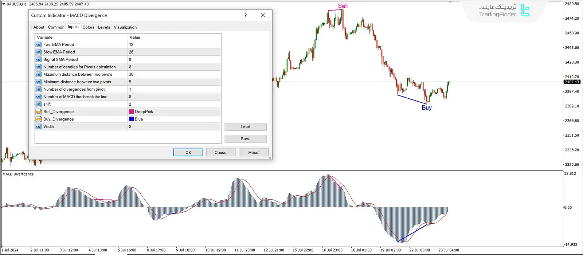Viewport: 583px width, 255px height.
Task: Click the Width parameter icon
Action: coord(39,127)
